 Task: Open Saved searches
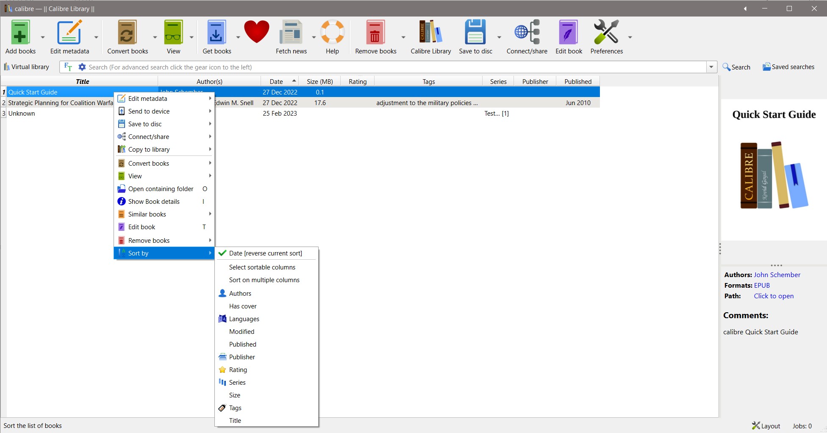788,67
